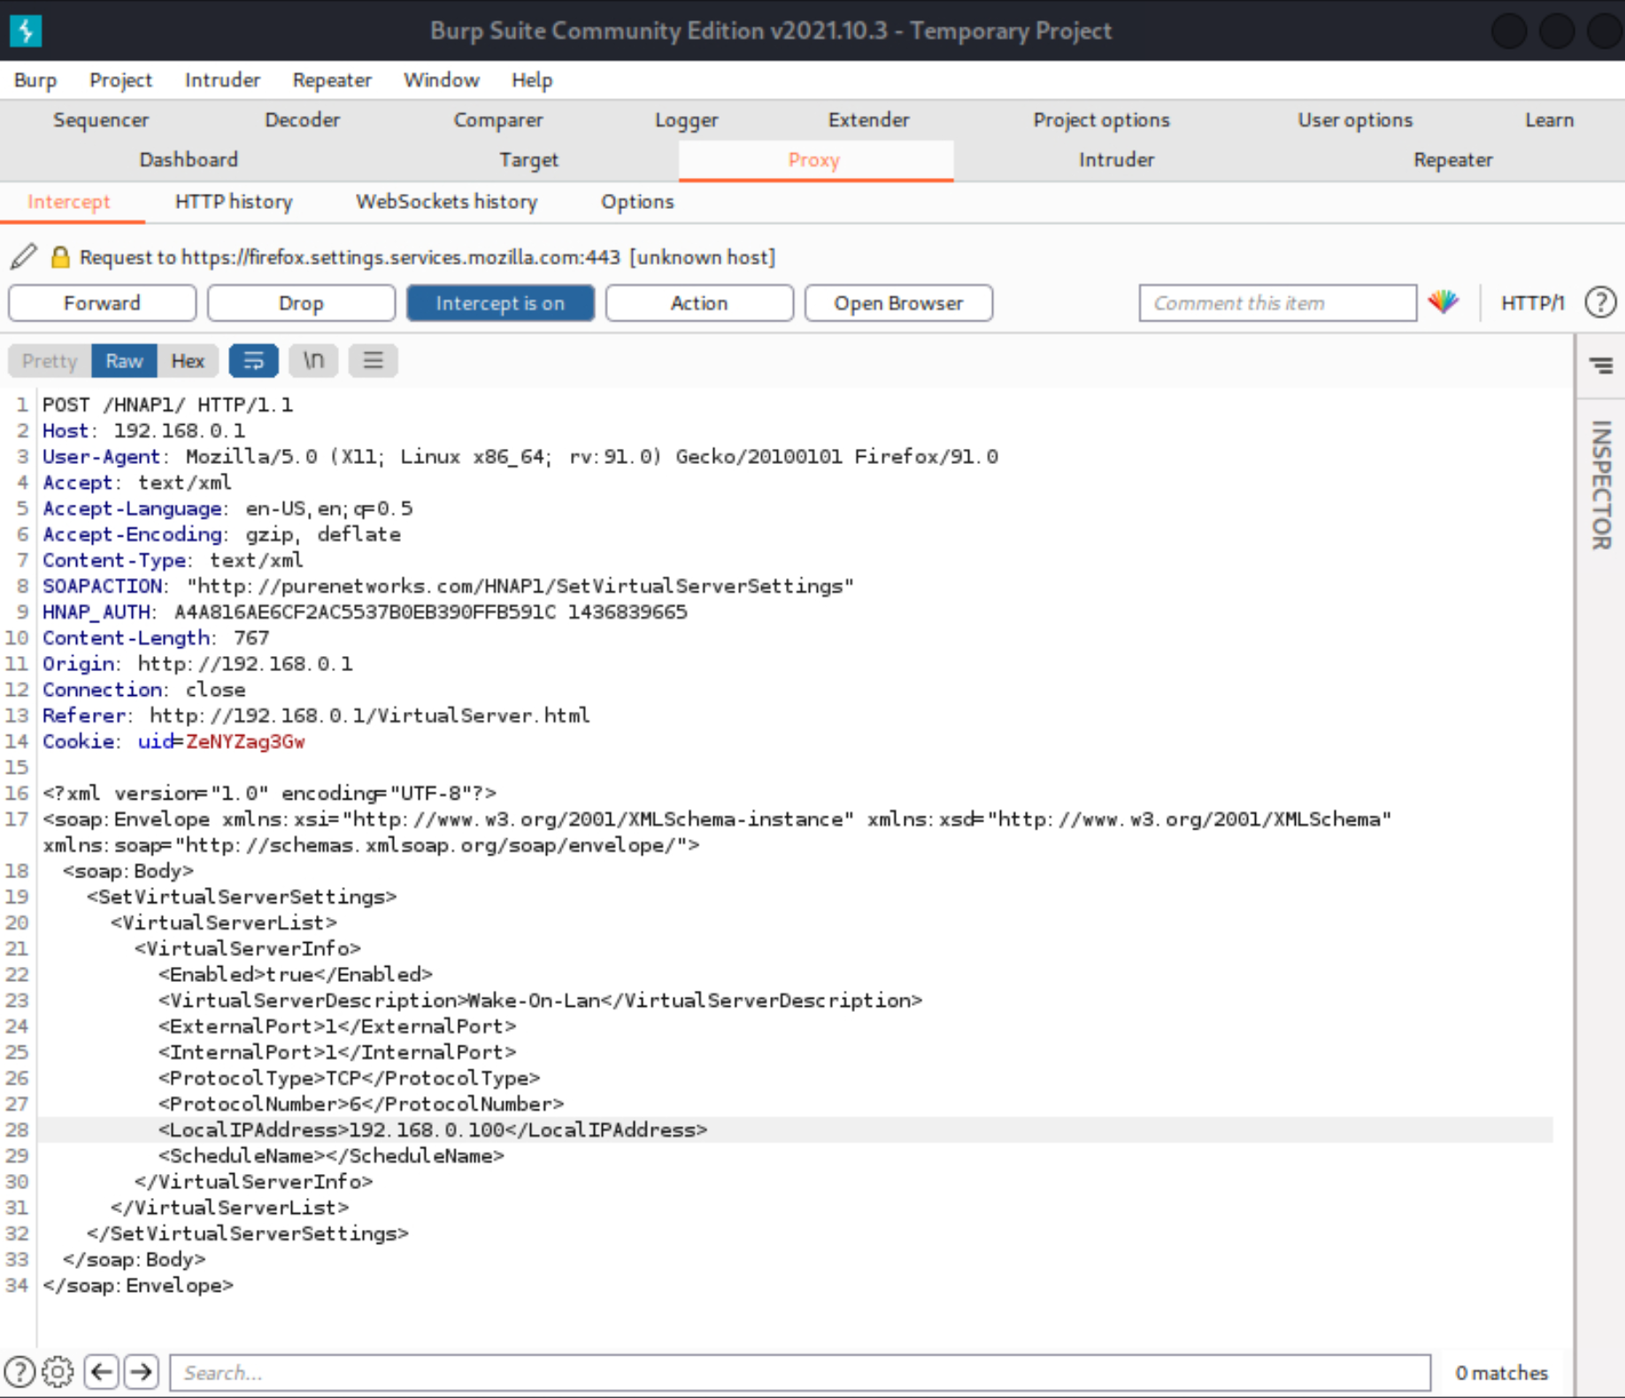Open search settings gear icon
1625x1398 pixels.
click(58, 1372)
